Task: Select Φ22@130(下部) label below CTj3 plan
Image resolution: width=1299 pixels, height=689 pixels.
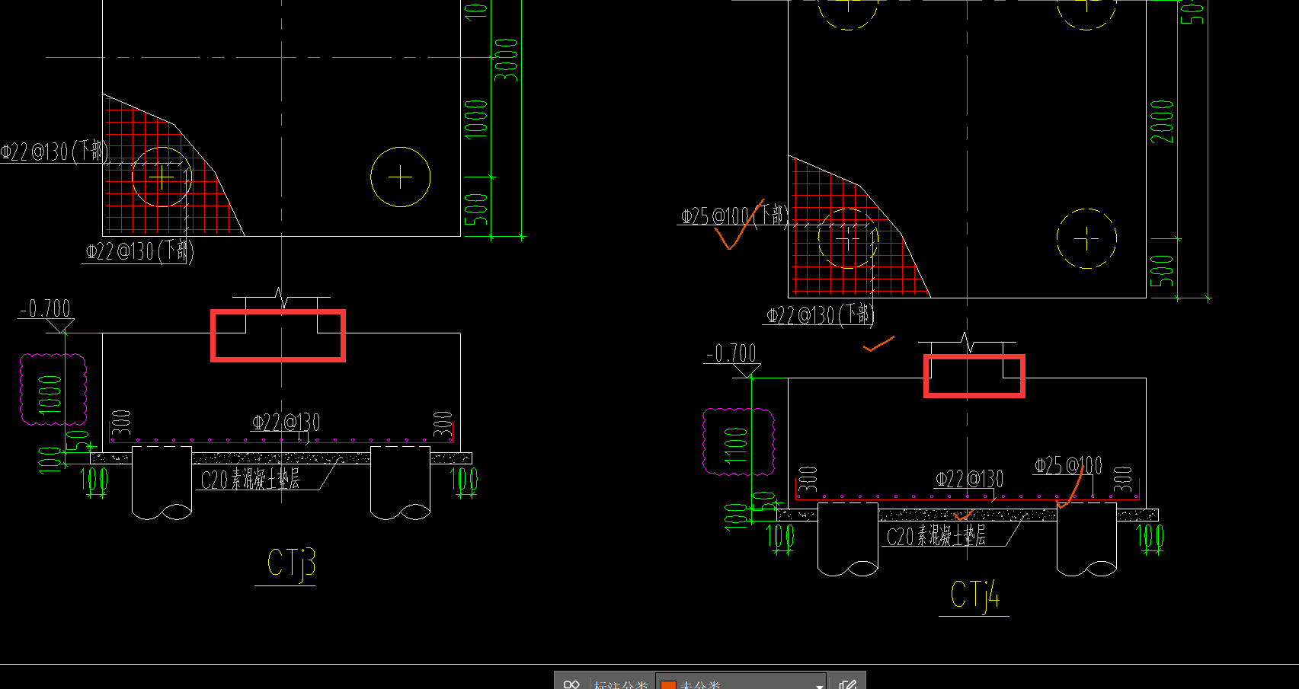Action: click(139, 250)
